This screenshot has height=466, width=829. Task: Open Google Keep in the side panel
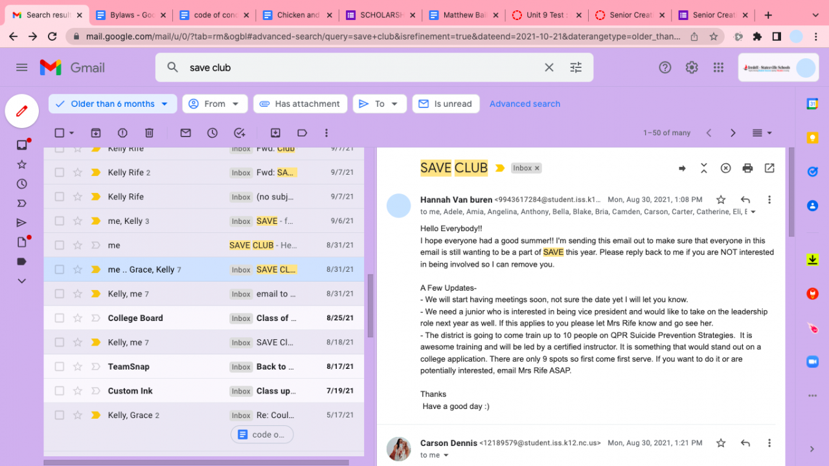coord(812,138)
